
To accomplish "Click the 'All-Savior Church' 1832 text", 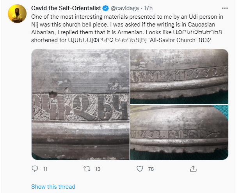I will click(176, 41).
